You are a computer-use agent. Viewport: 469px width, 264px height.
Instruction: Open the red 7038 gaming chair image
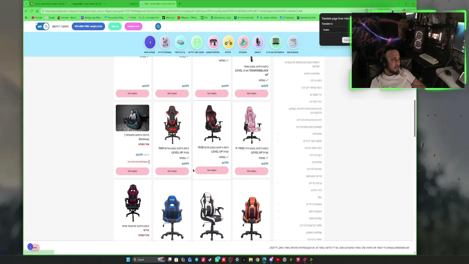(x=212, y=124)
